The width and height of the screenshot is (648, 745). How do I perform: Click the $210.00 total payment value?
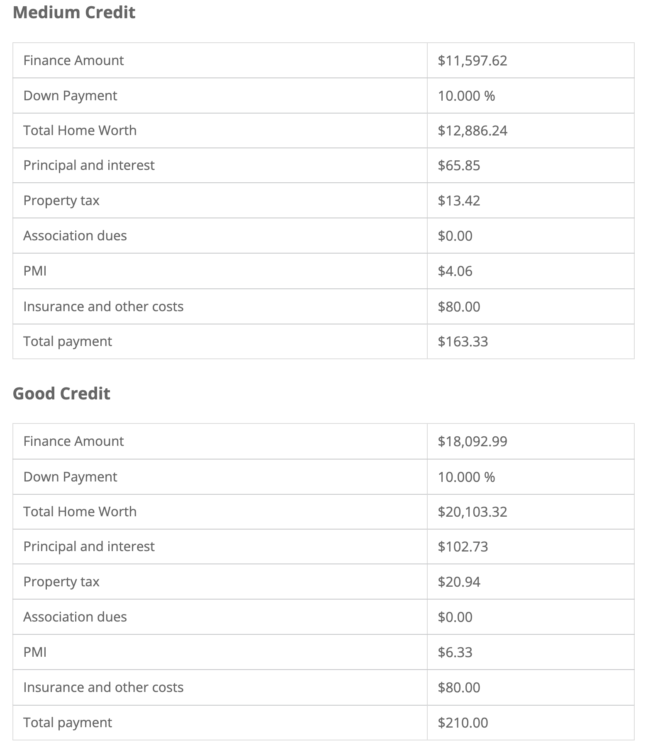point(463,723)
